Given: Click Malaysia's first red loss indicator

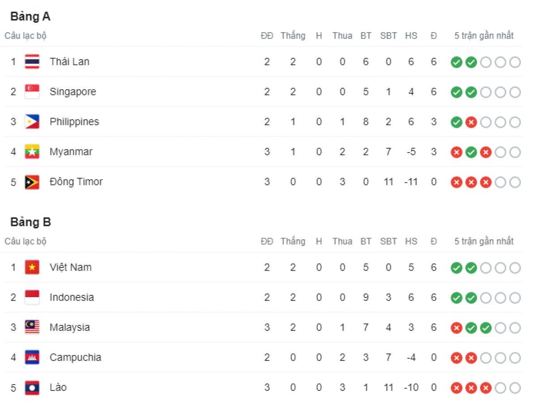Looking at the screenshot, I should pos(456,328).
